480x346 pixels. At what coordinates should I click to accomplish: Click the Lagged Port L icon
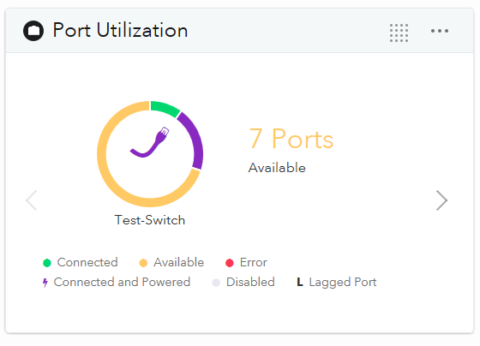pos(300,282)
